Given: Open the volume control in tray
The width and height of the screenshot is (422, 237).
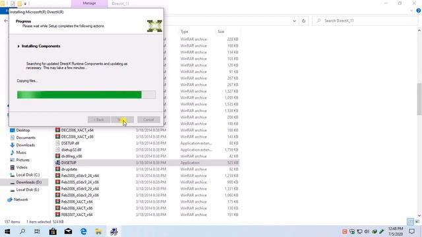Looking at the screenshot, I should 367,231.
